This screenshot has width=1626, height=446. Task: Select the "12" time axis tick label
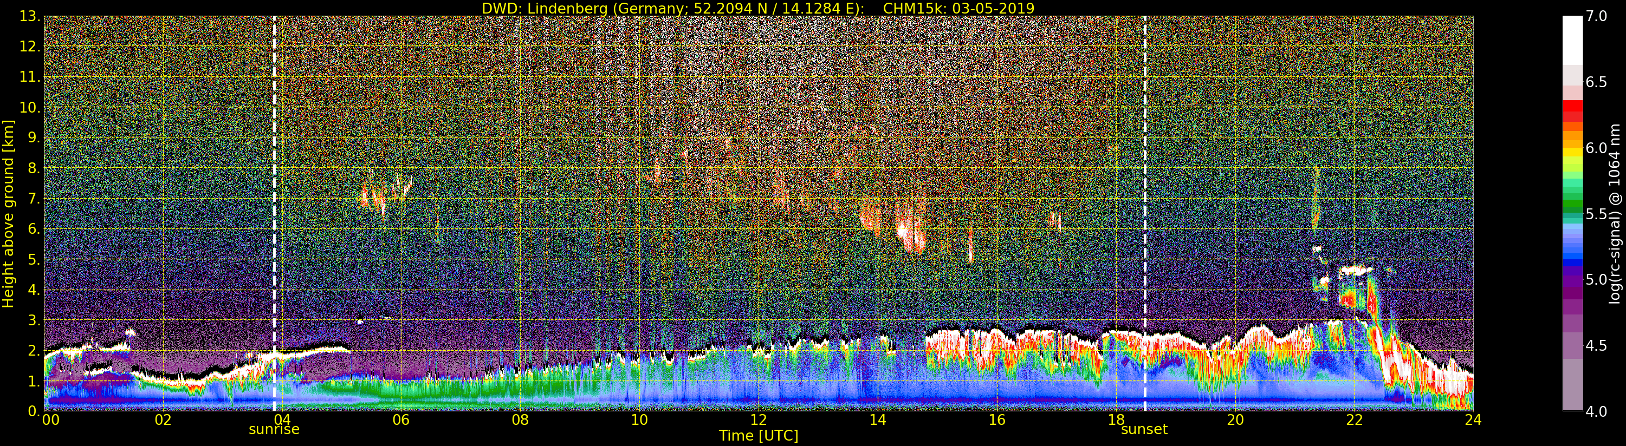pos(758,419)
